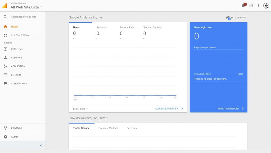Open the Home menu item
This screenshot has width=271, height=153.
23,27
